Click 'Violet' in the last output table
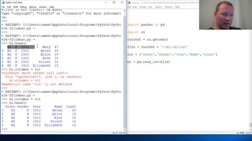Viewport: 252px width, 141px height. (56, 121)
